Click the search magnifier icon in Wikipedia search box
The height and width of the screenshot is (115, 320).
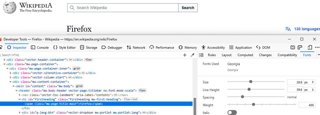[x=72, y=8]
